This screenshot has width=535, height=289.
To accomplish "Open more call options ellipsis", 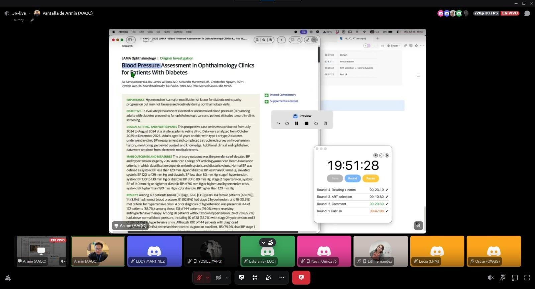I will (282, 278).
